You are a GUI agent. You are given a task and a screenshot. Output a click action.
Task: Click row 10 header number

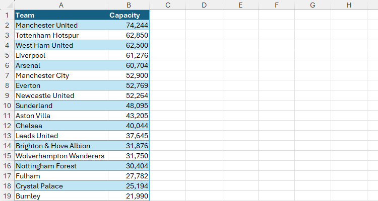pos(7,106)
